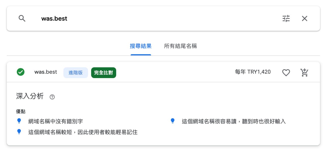Click the search field containing was.best

click(158, 19)
